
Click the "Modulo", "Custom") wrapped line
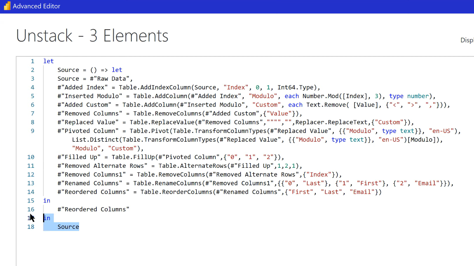(x=108, y=148)
